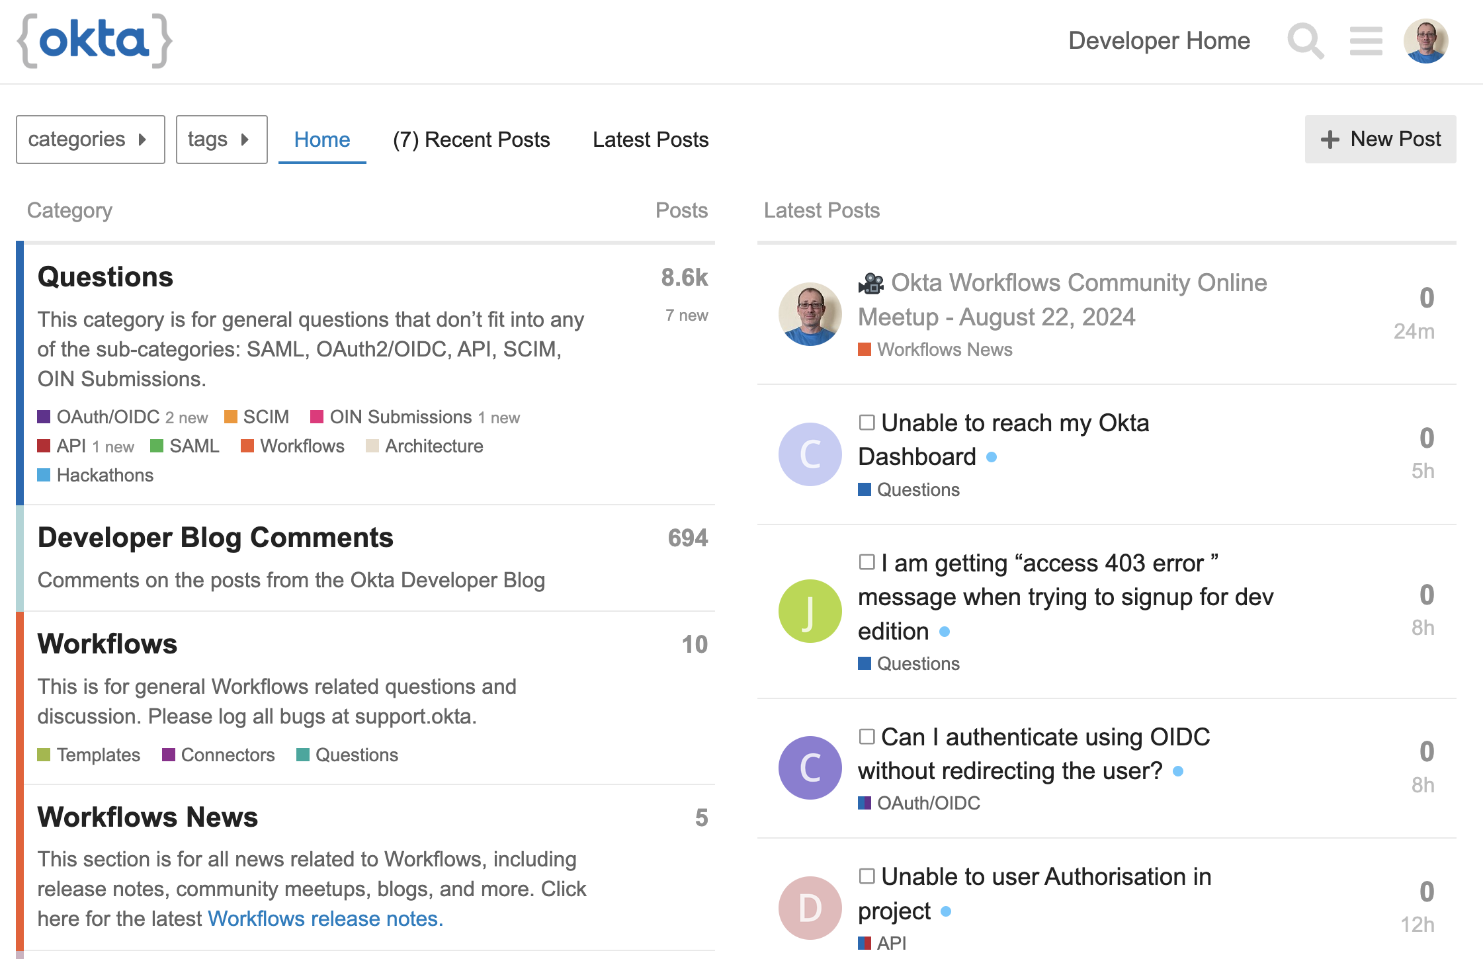Open Developer Home link
The image size is (1483, 959).
[1159, 41]
